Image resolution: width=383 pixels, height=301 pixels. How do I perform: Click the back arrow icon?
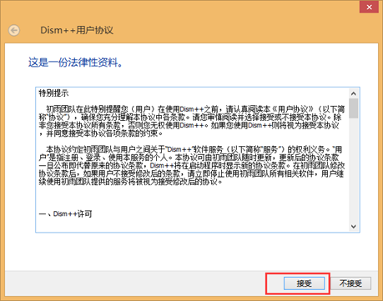coord(14,30)
